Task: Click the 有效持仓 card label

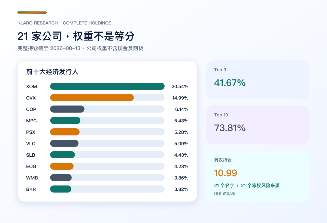Action: (x=223, y=160)
